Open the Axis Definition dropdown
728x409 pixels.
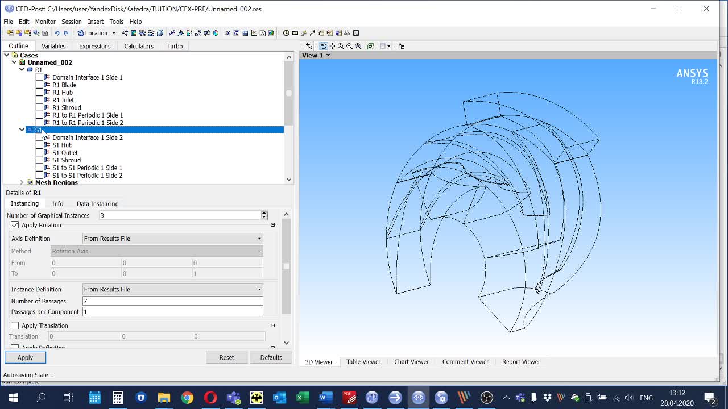[x=173, y=239]
